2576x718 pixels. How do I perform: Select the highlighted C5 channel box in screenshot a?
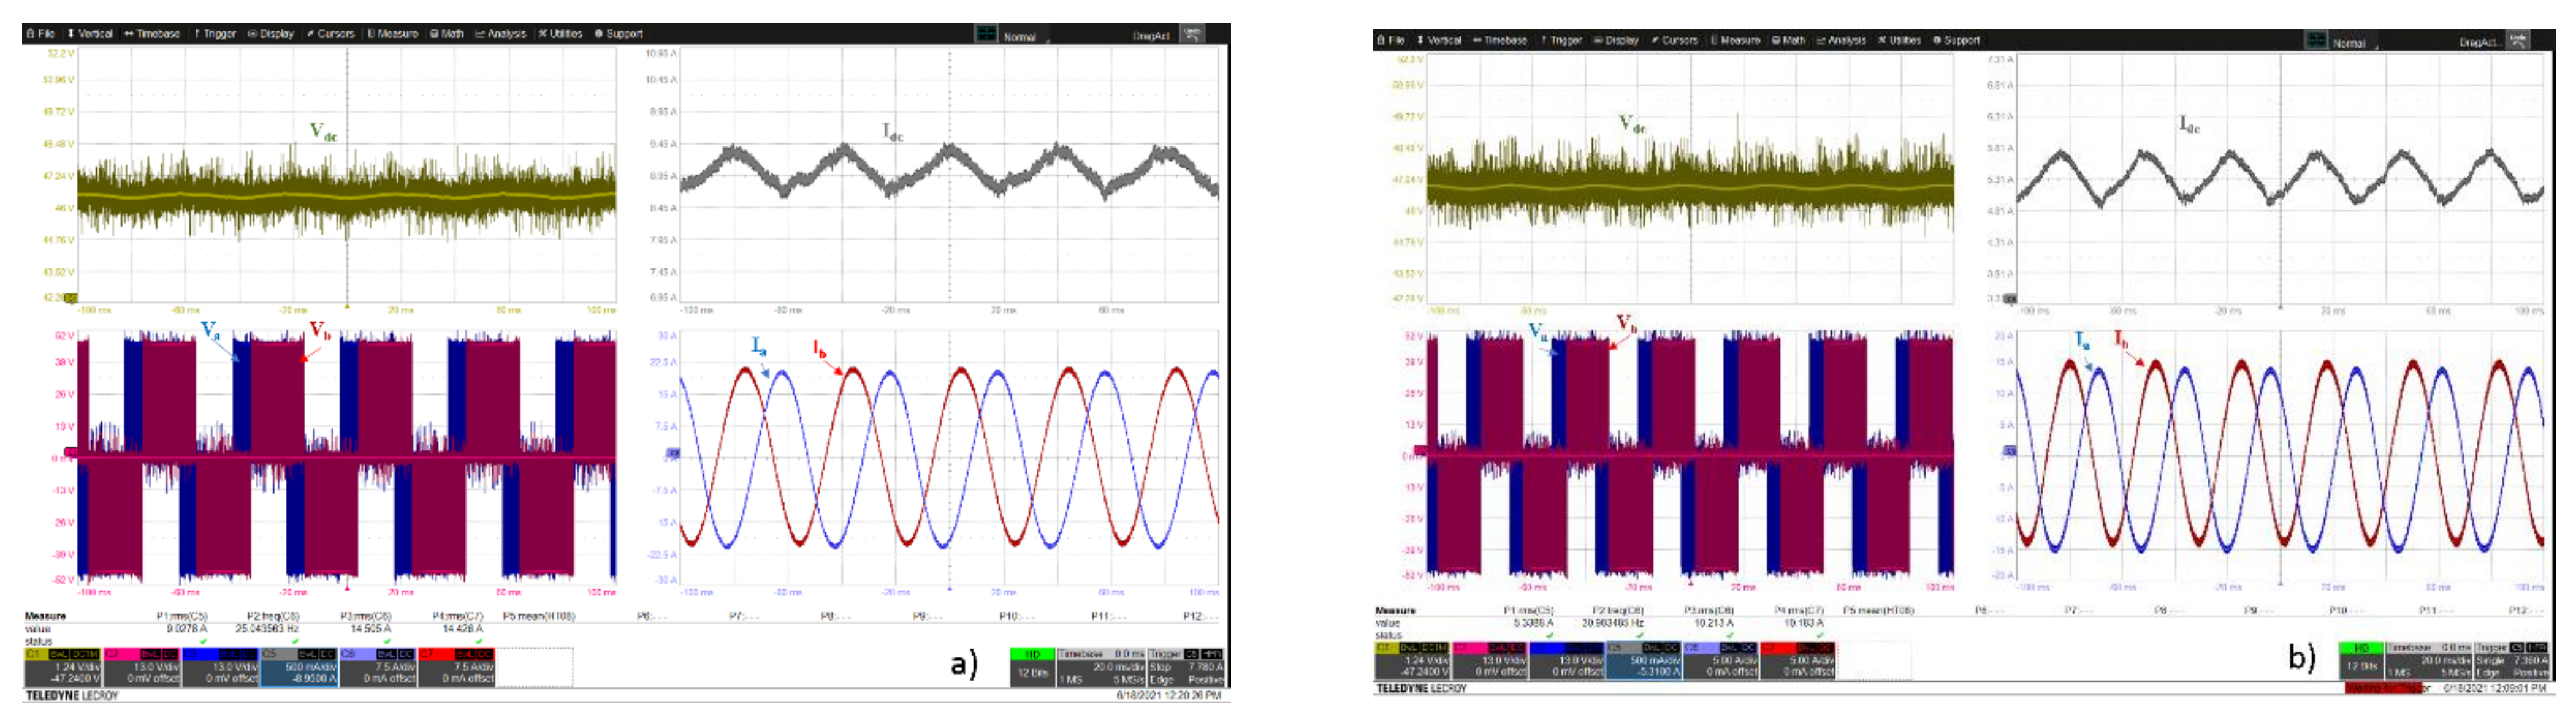[299, 667]
